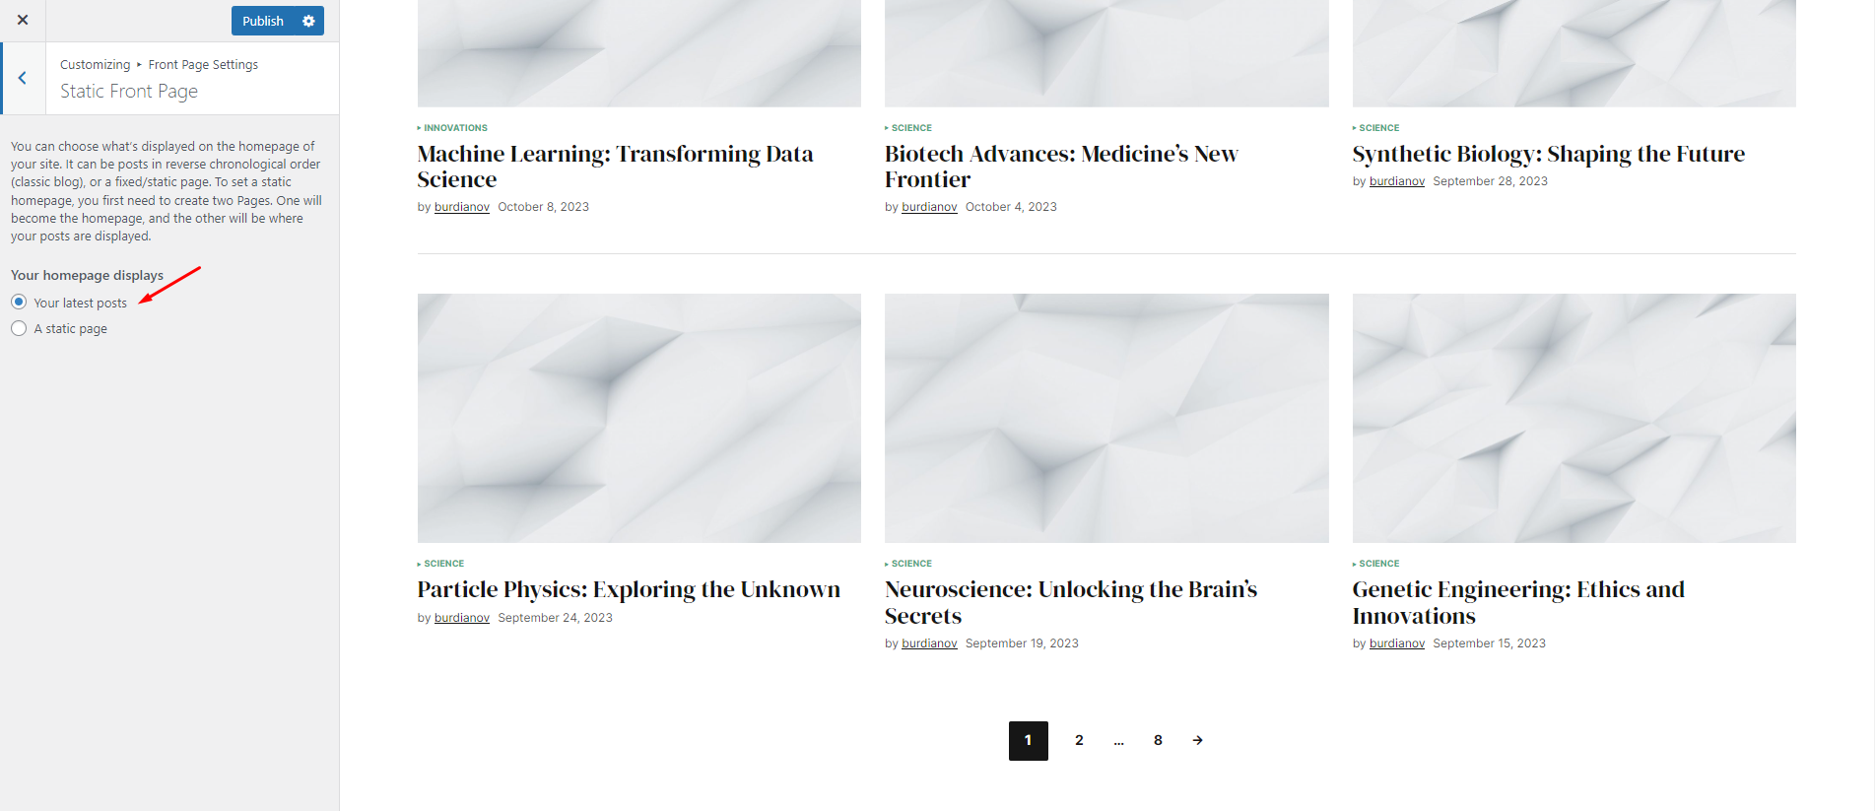Click the Neuroscience post thumbnail image

click(1106, 418)
